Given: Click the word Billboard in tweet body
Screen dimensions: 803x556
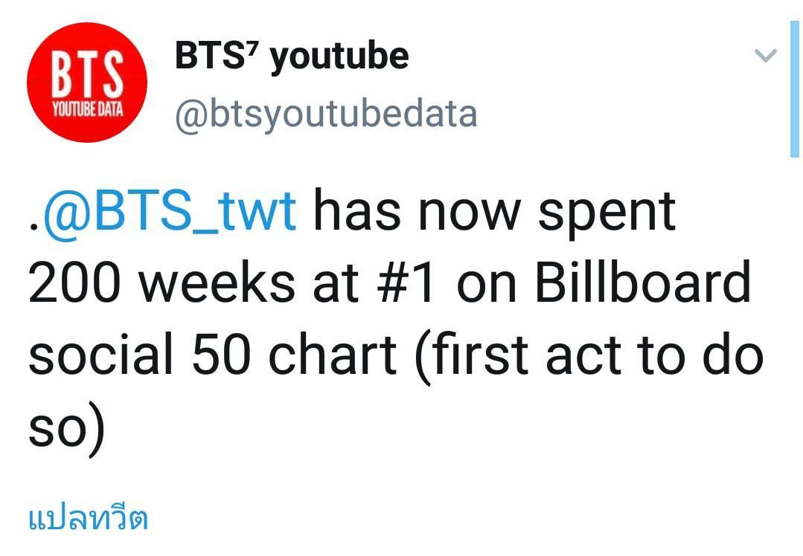Looking at the screenshot, I should tap(643, 281).
